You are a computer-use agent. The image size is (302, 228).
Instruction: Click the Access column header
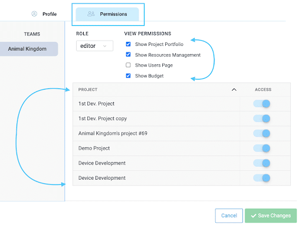pyautogui.click(x=263, y=90)
